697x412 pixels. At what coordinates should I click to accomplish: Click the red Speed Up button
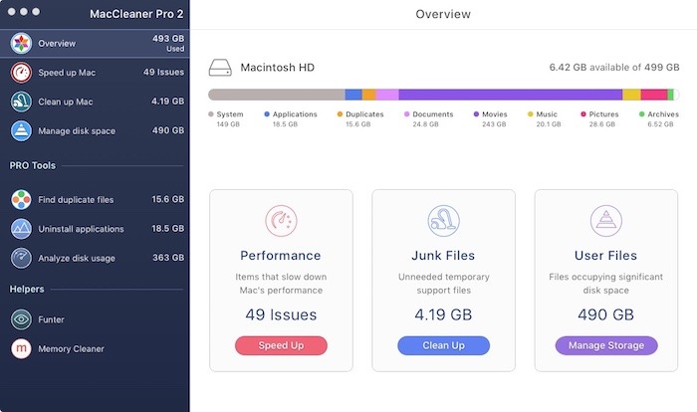(x=281, y=345)
